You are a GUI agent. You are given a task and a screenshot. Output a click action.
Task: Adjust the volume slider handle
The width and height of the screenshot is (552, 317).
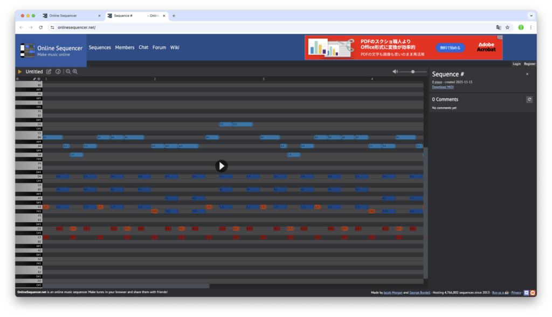[x=413, y=72]
